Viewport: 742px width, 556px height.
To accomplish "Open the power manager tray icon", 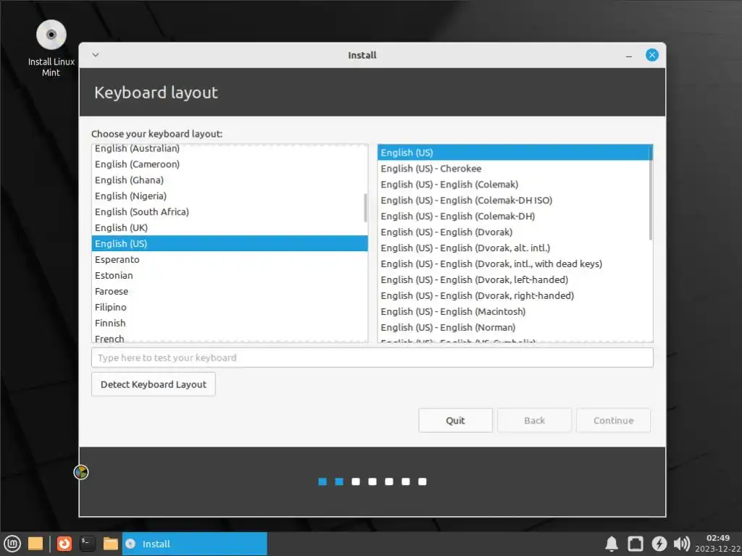I will (x=659, y=544).
